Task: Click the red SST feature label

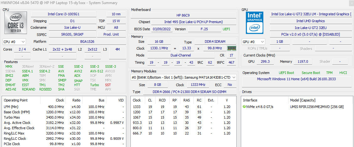Action: pos(108,85)
